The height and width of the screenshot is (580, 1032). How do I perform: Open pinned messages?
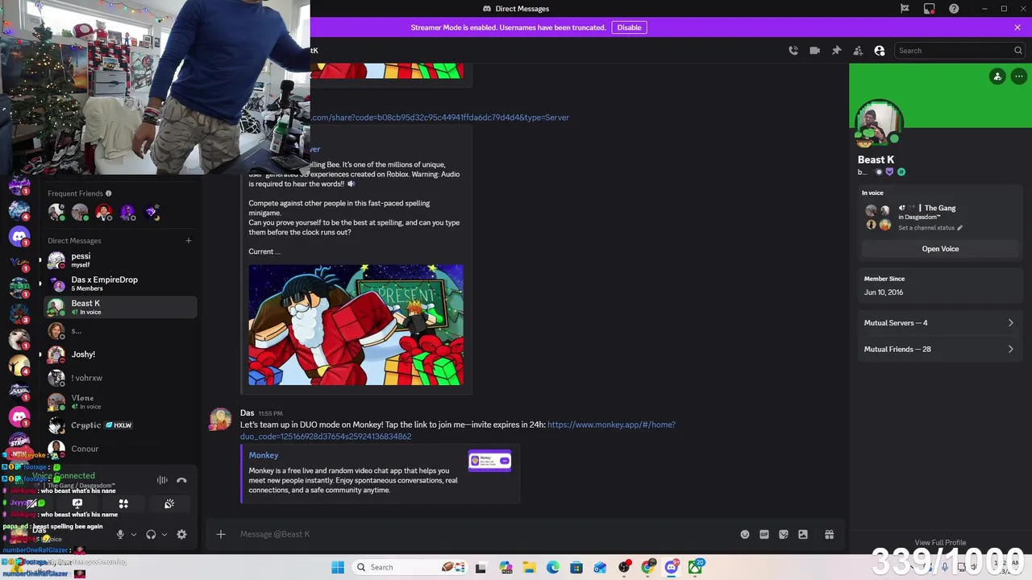tap(836, 50)
